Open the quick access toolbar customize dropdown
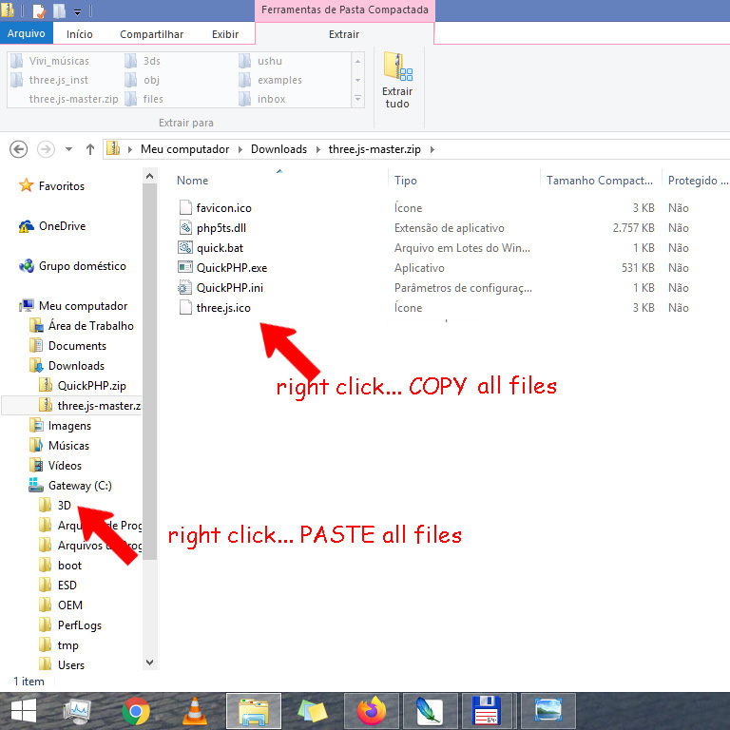The width and height of the screenshot is (730, 730). click(77, 11)
